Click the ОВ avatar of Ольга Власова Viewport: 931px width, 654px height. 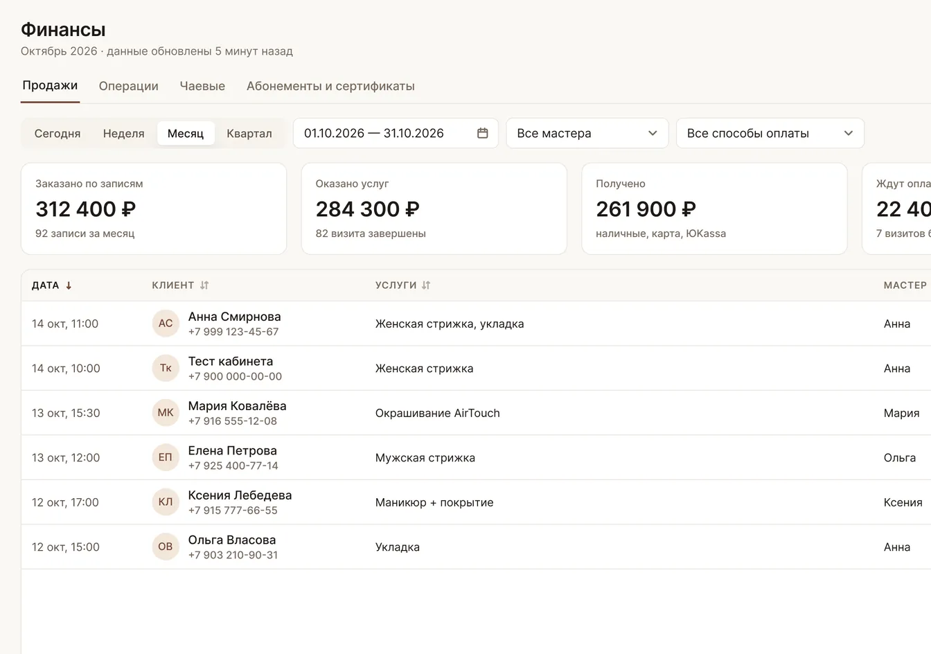(x=166, y=547)
